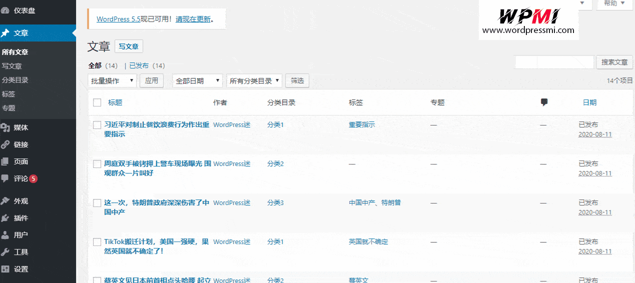This screenshot has width=635, height=283.
Task: Show 全部 (14) posts filter
Action: pyautogui.click(x=103, y=65)
